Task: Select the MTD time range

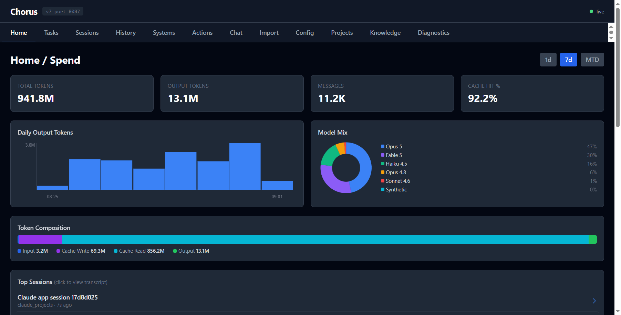Action: 592,60
